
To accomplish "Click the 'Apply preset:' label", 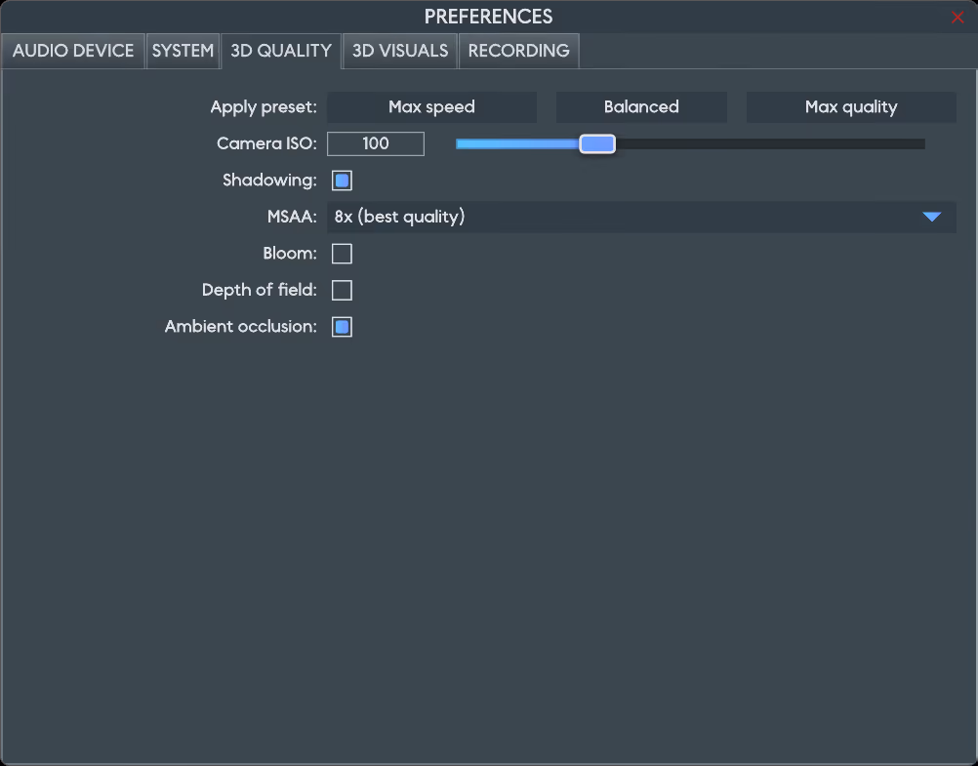I will click(264, 107).
